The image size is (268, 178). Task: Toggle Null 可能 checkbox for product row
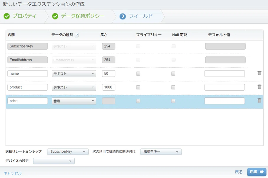pyautogui.click(x=173, y=87)
